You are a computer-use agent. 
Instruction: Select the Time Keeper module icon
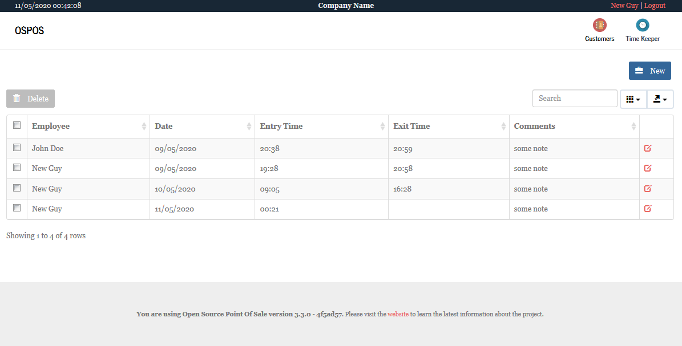642,25
